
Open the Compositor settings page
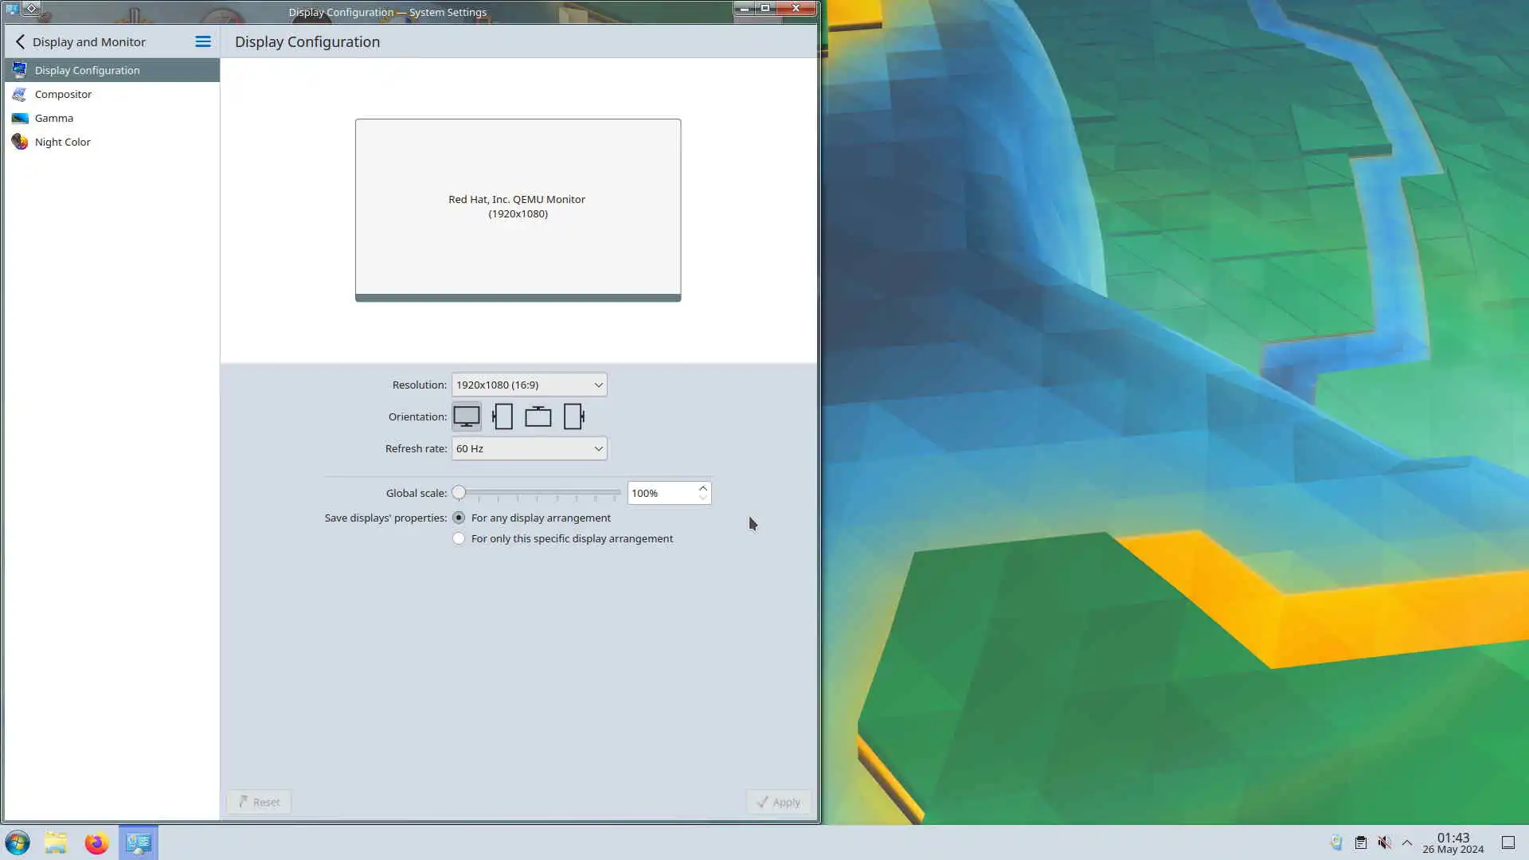pos(63,94)
